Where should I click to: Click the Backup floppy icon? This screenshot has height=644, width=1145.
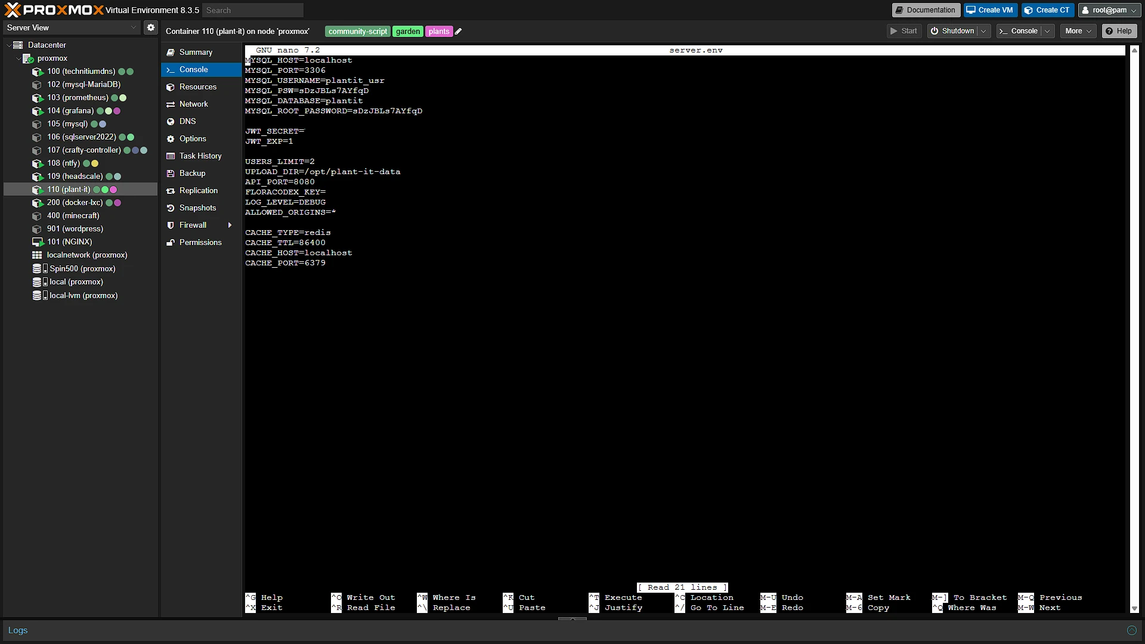(x=171, y=174)
